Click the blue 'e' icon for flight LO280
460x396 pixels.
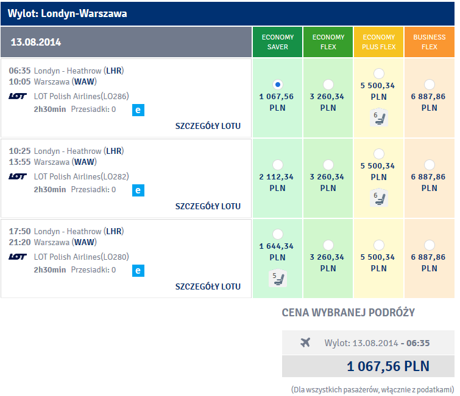[138, 271]
